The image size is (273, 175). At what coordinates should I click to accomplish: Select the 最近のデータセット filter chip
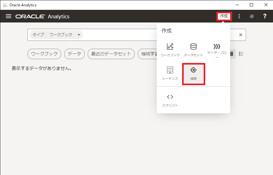click(x=111, y=54)
